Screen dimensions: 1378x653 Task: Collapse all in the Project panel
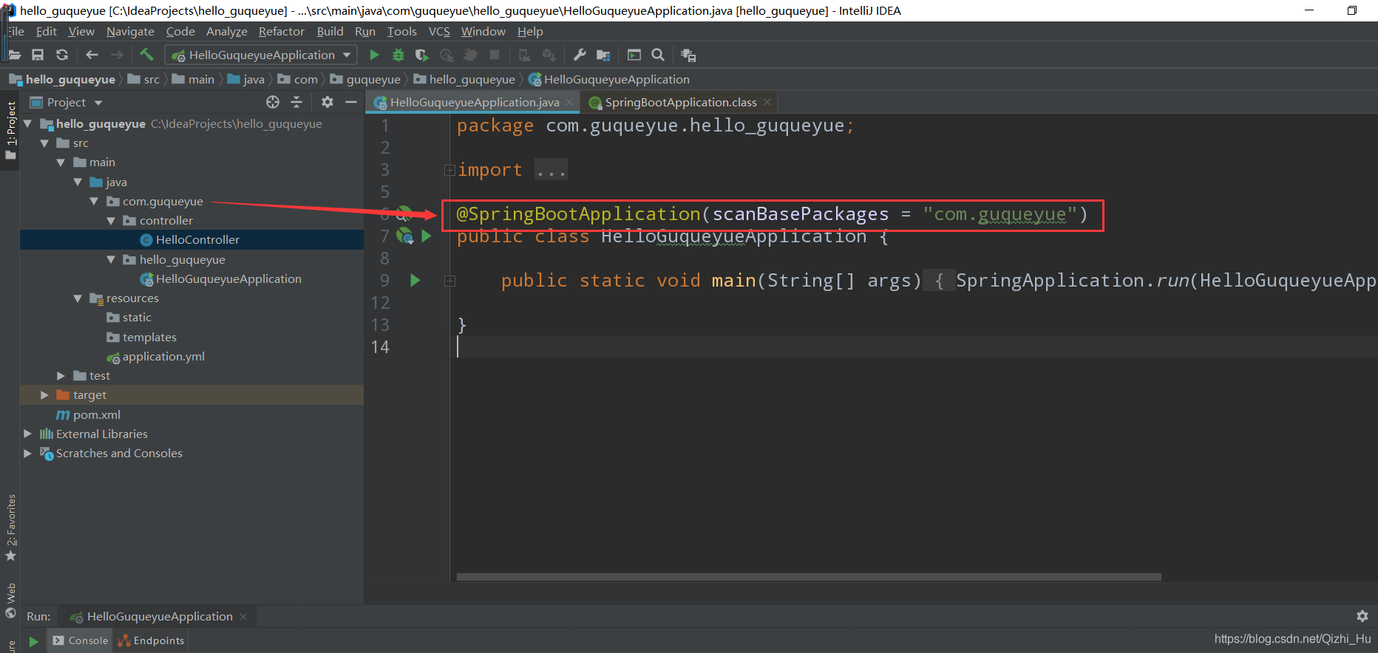296,102
